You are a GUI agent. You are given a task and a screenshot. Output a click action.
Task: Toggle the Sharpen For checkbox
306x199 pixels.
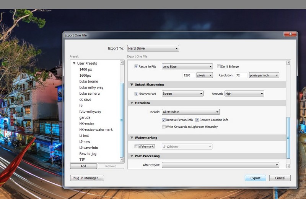[x=137, y=94]
